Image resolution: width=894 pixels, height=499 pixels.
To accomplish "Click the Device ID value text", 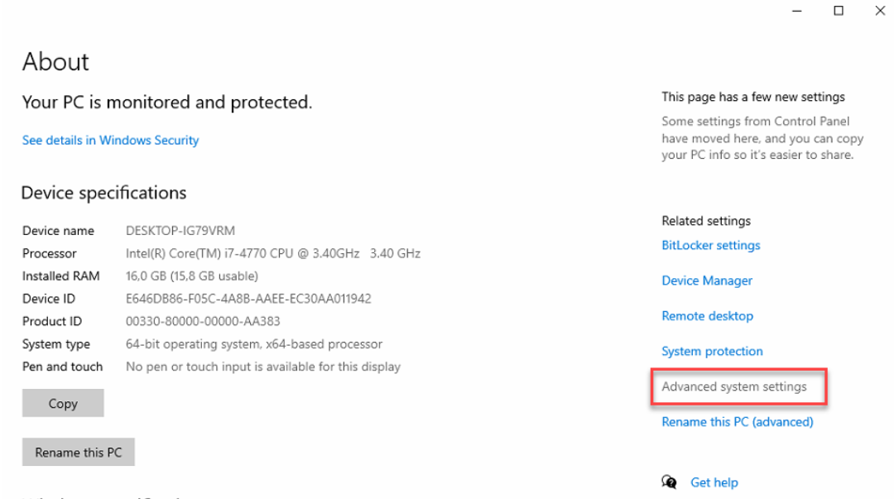I will 248,299.
